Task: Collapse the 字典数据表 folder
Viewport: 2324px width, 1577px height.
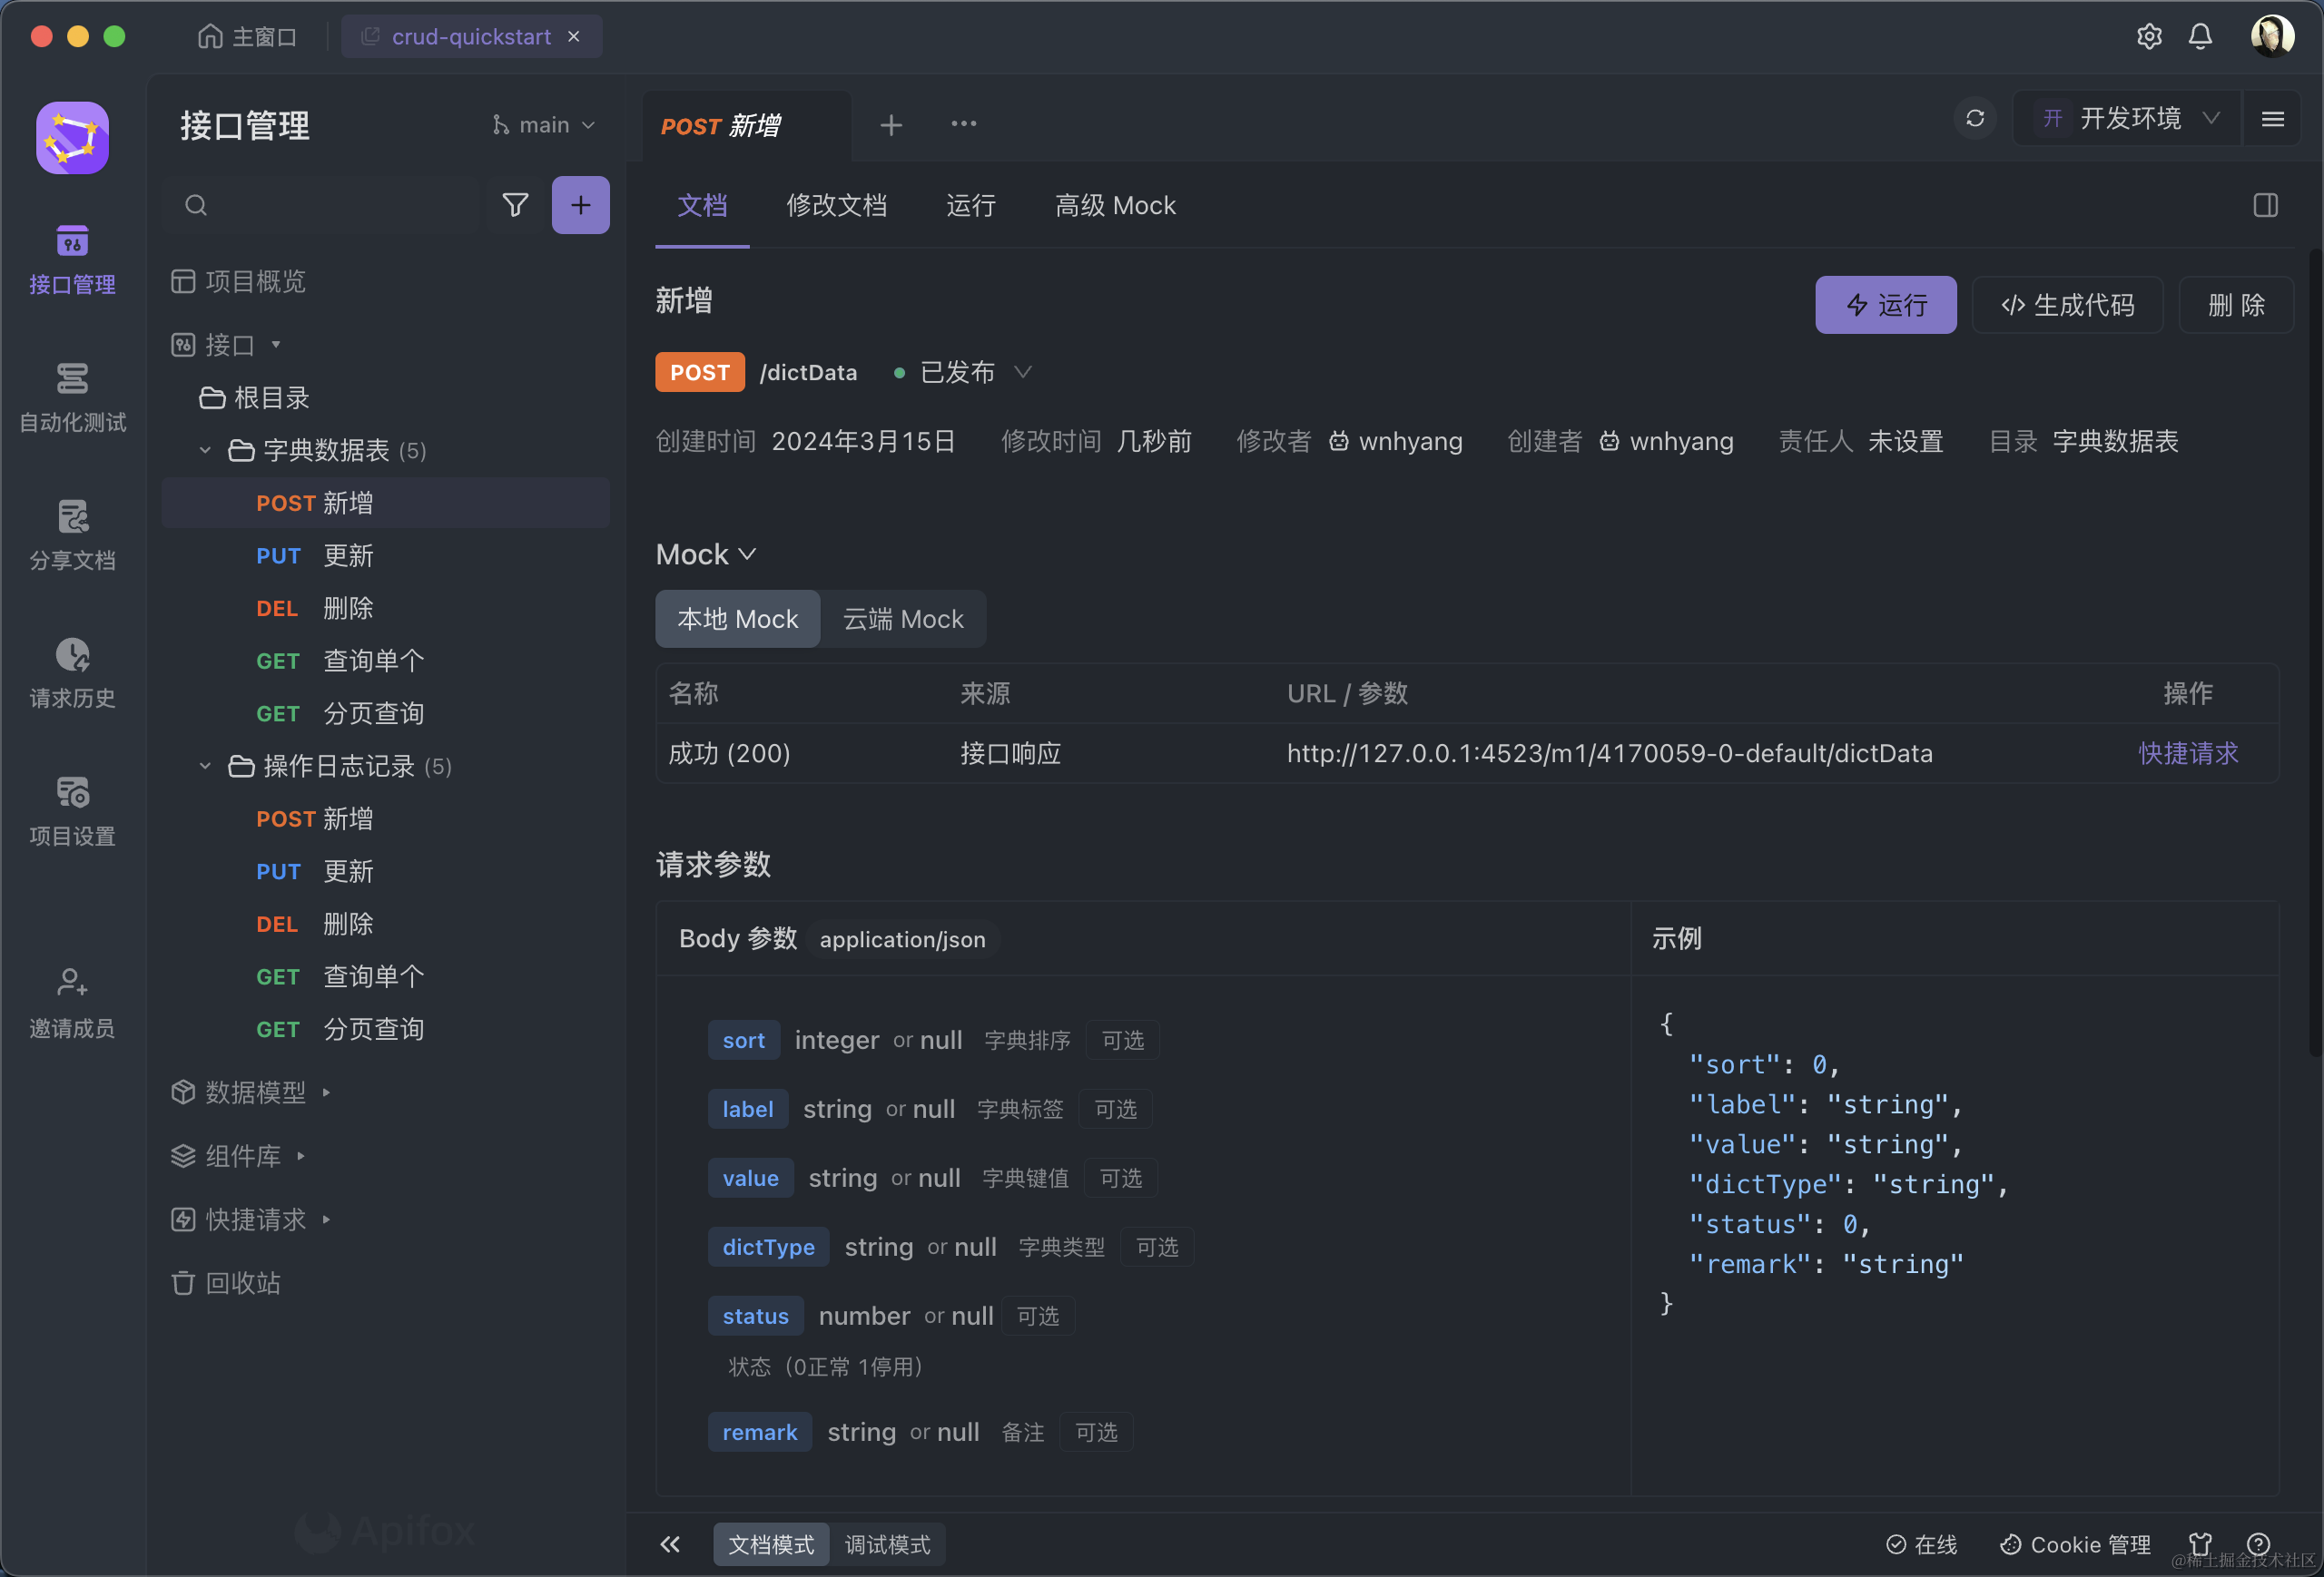Action: 205,450
